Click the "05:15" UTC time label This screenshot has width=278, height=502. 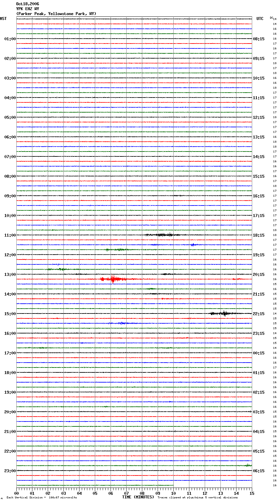click(259, 451)
